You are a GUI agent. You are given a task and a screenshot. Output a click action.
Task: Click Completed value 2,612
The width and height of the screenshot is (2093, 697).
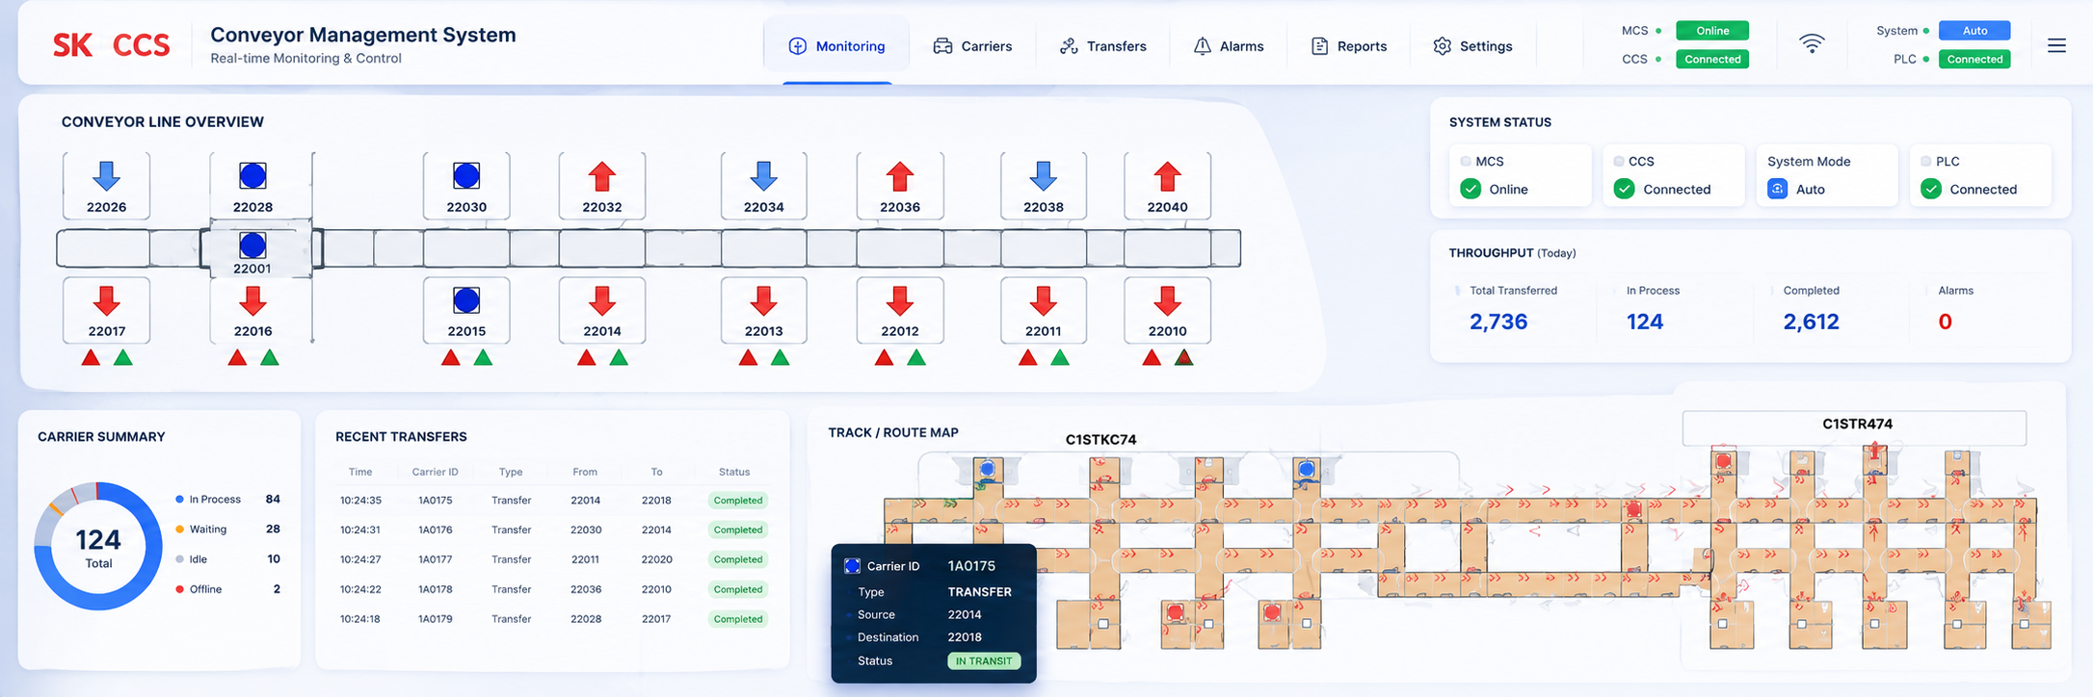(1811, 322)
